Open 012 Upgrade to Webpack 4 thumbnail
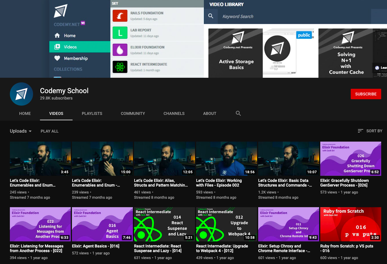The height and width of the screenshot is (264, 387). point(227,224)
